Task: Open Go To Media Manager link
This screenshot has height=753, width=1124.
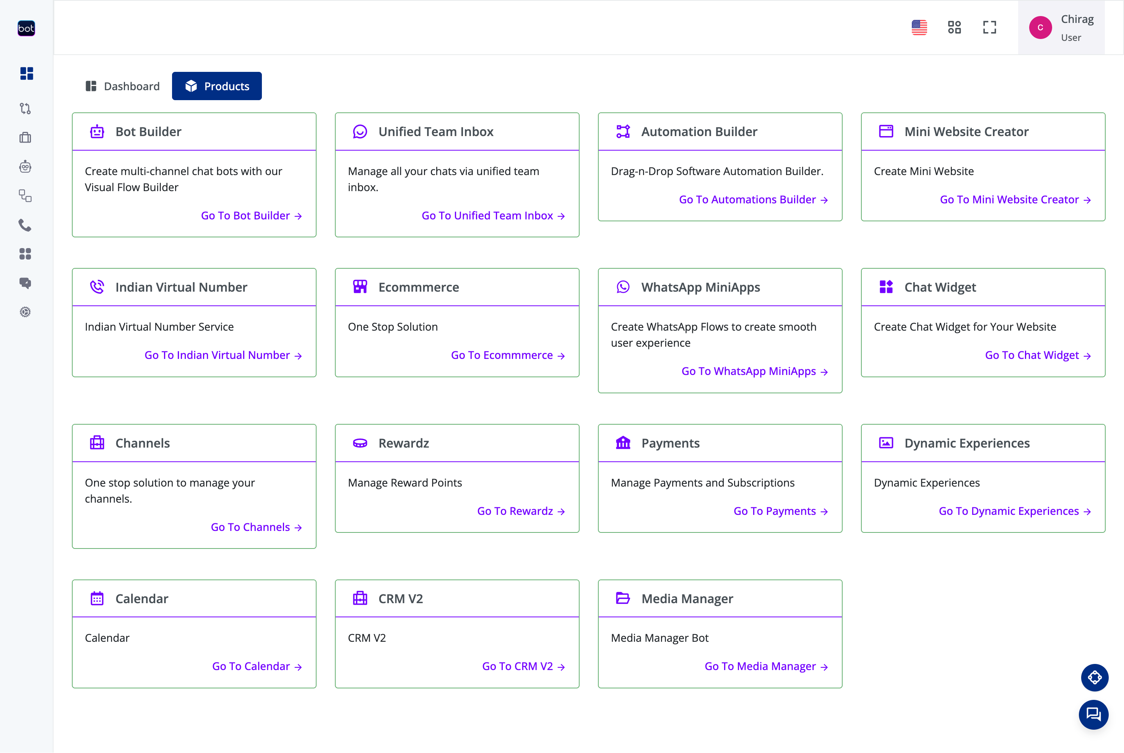Action: (766, 666)
